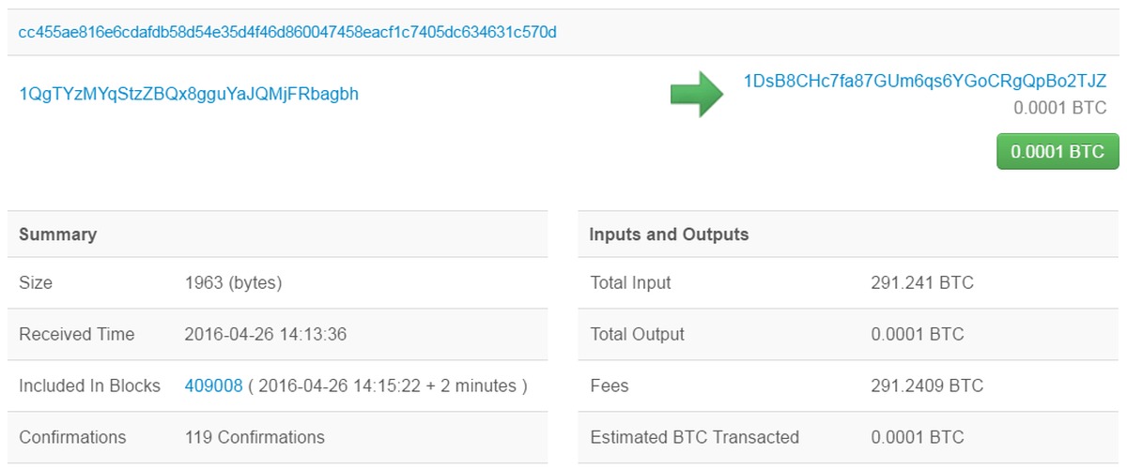Click the Fees row label
The image size is (1127, 469).
click(610, 386)
